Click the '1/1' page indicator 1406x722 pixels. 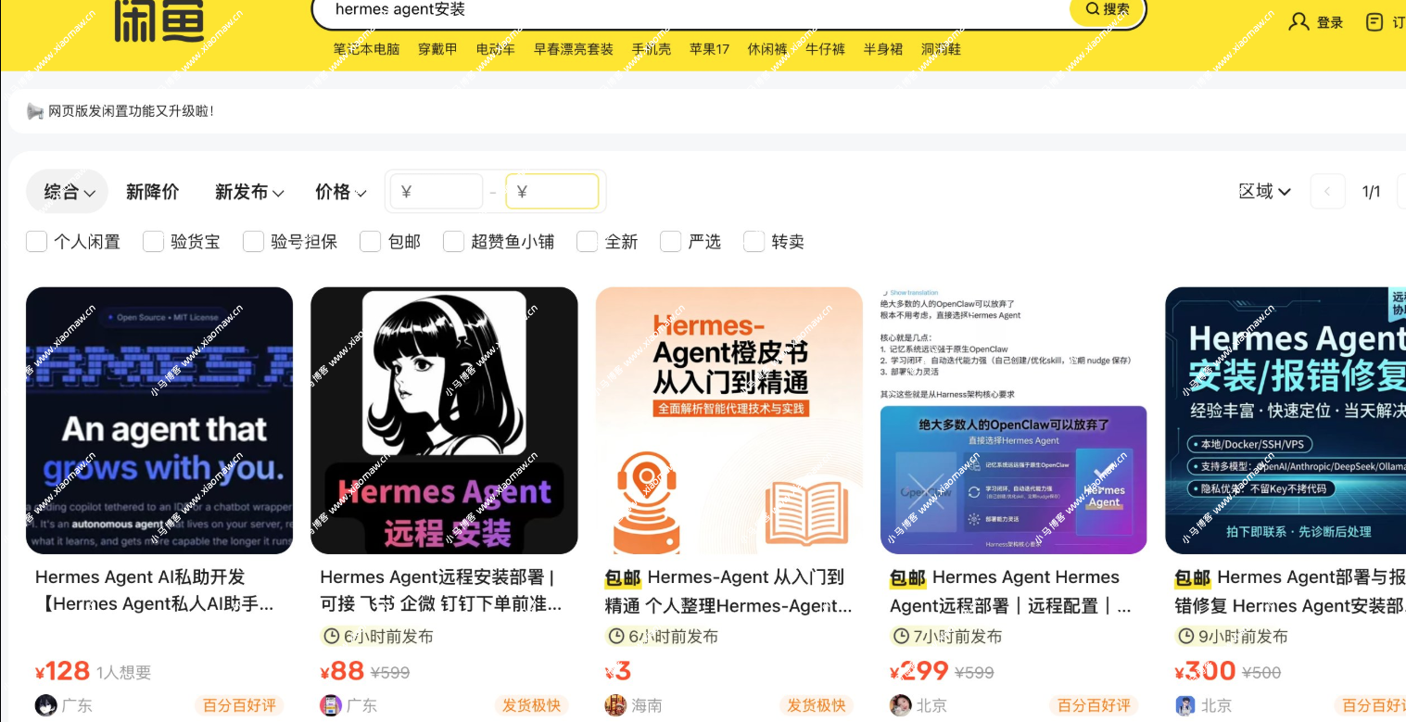click(1371, 192)
